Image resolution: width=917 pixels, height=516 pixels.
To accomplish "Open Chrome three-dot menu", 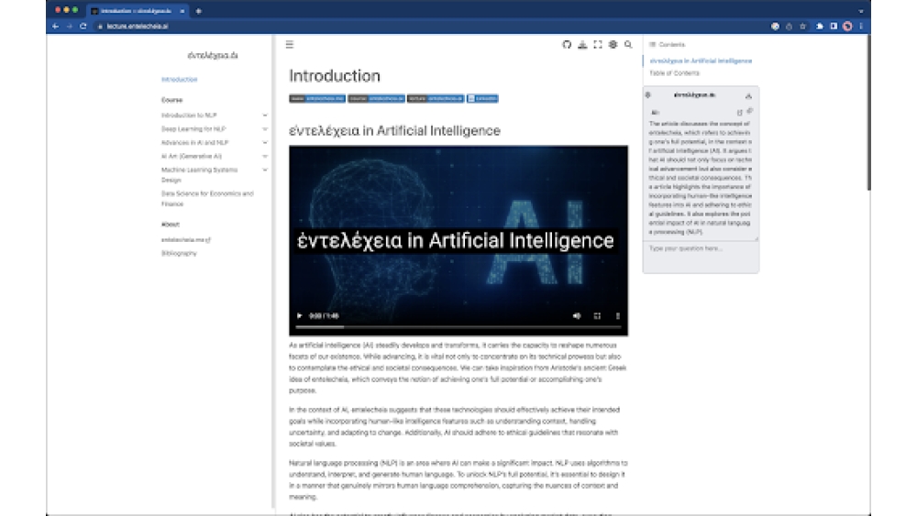I will click(x=861, y=27).
